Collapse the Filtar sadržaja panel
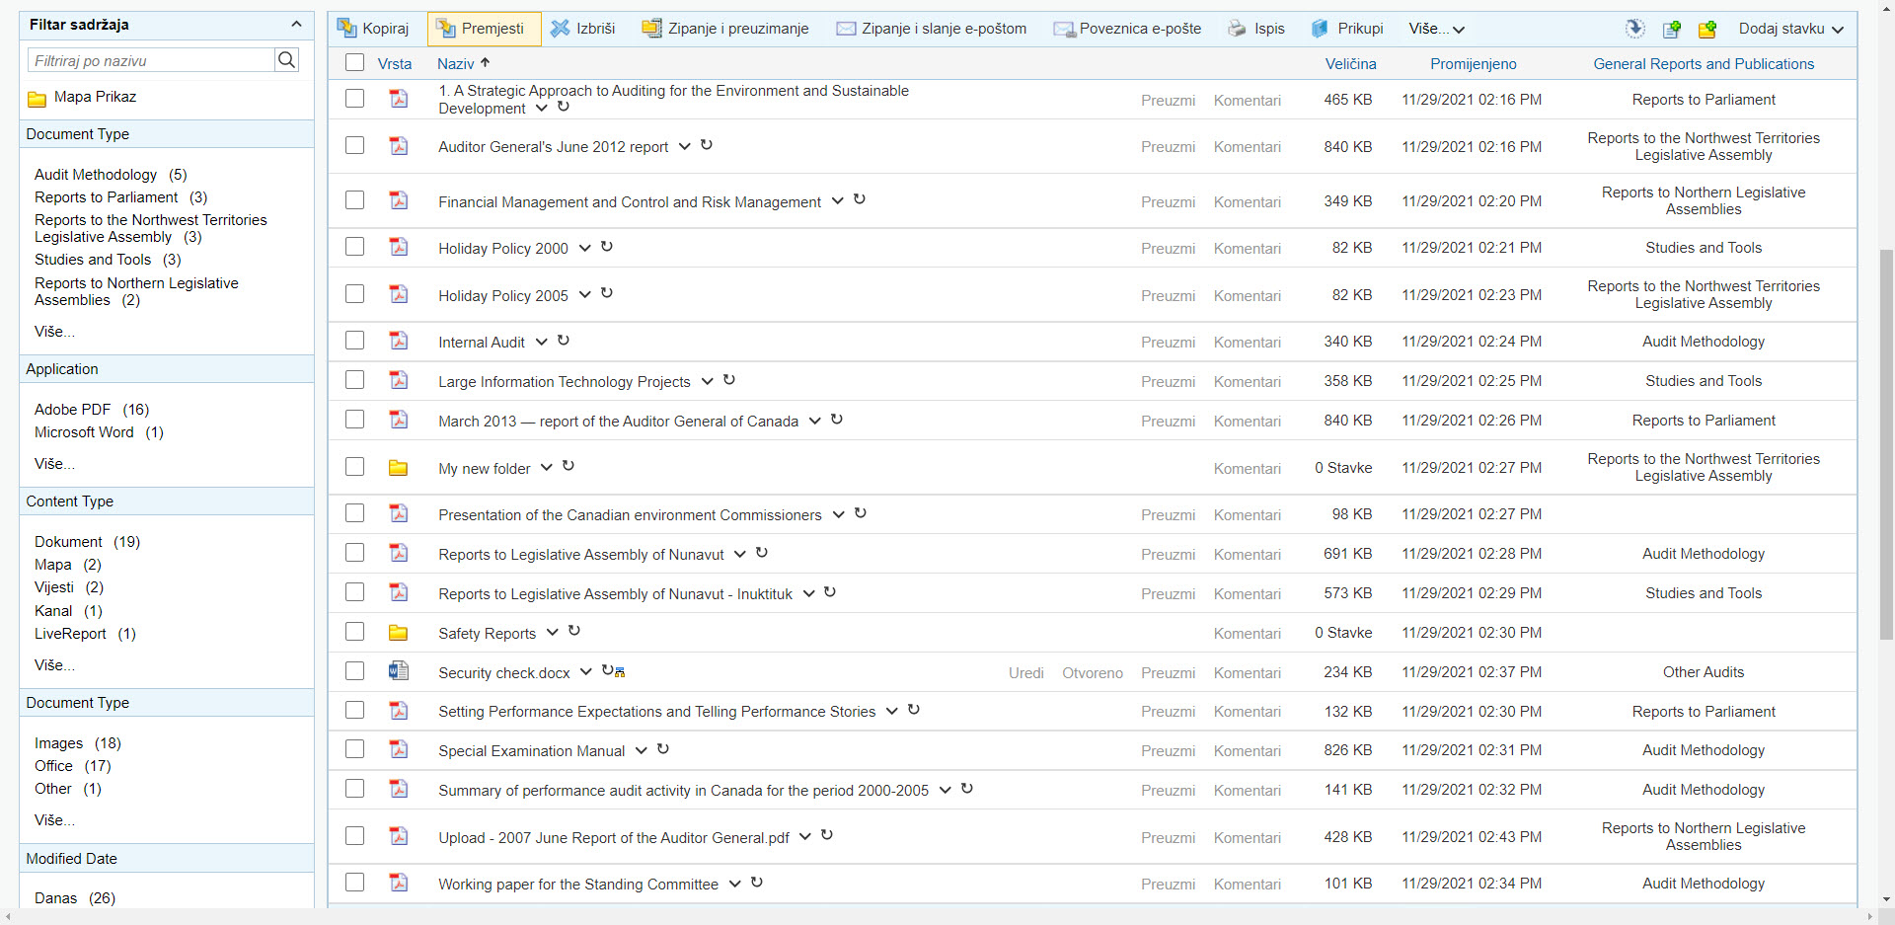Viewport: 1895px width, 925px height. coord(296,25)
